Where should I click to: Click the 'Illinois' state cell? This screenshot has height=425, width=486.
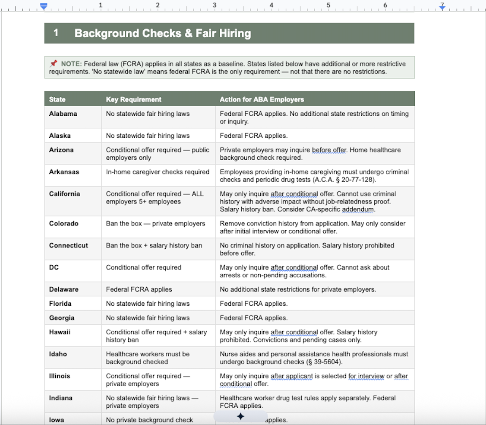click(73, 380)
